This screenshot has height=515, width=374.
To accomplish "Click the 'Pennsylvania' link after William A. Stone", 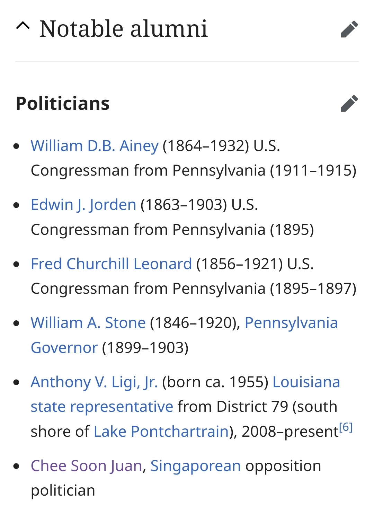I will [291, 323].
